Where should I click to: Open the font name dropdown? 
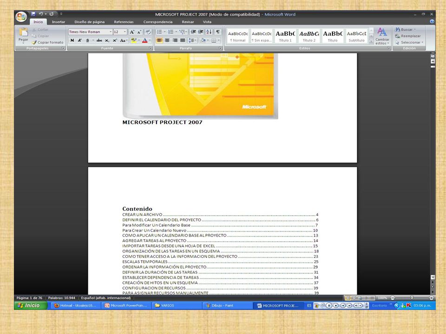tap(111, 32)
